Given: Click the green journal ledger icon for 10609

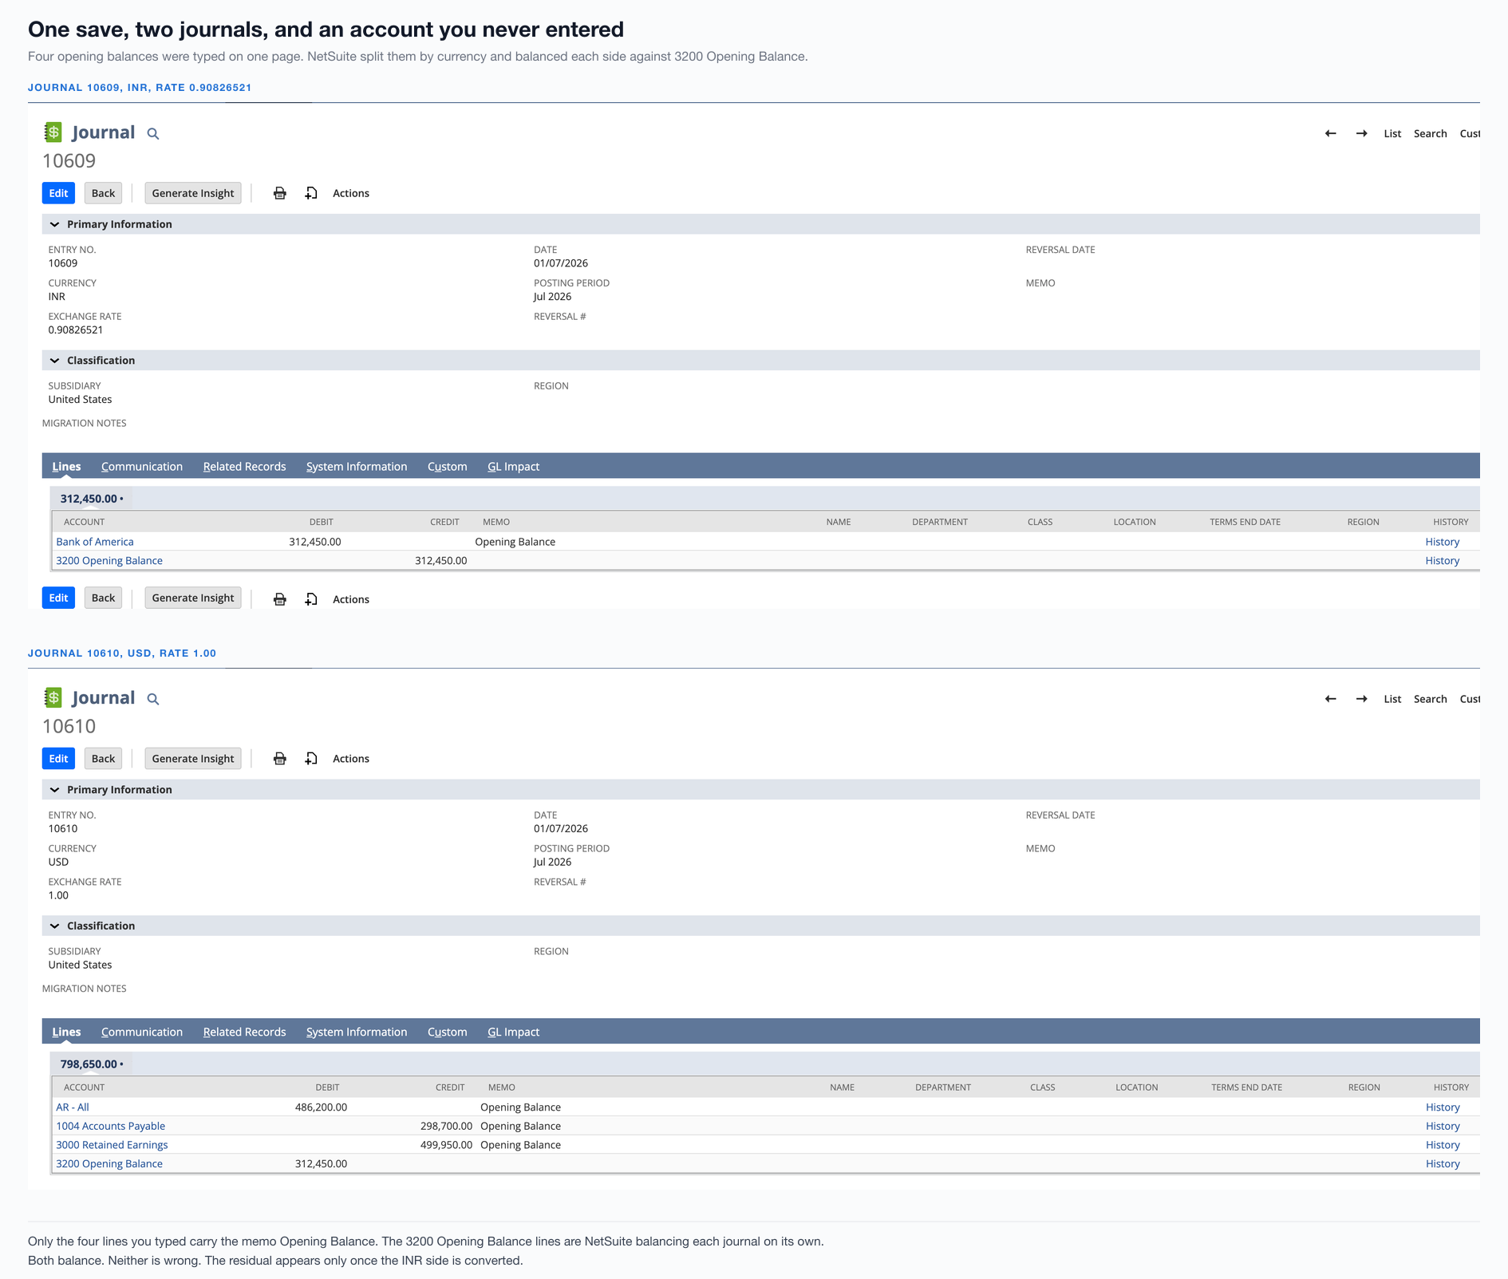Looking at the screenshot, I should (x=53, y=132).
